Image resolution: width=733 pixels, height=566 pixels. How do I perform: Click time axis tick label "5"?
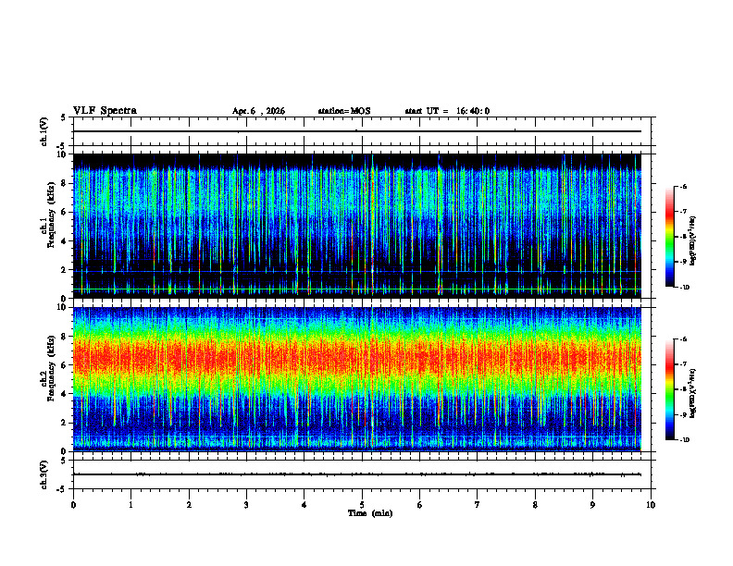[362, 505]
